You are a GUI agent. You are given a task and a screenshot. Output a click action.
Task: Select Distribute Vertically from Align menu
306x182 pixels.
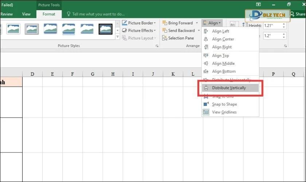229,88
